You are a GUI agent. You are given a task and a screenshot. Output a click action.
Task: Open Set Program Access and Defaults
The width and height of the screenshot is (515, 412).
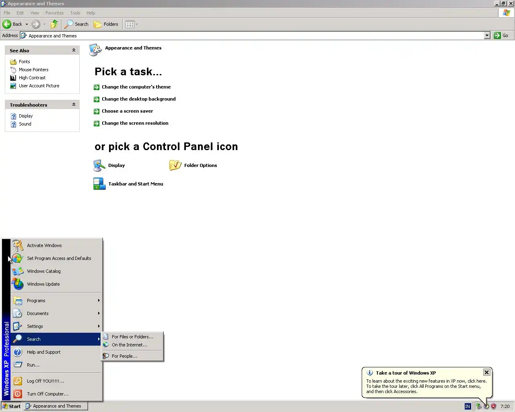(x=56, y=258)
